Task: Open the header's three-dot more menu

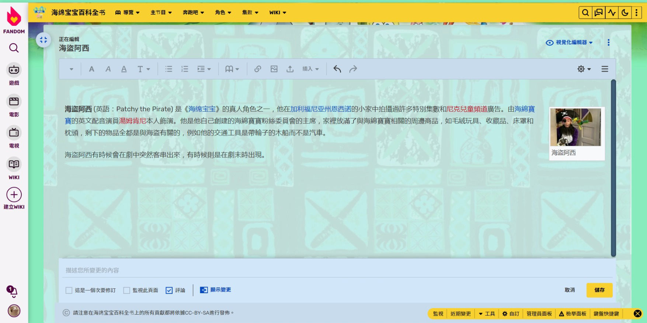Action: [x=637, y=13]
